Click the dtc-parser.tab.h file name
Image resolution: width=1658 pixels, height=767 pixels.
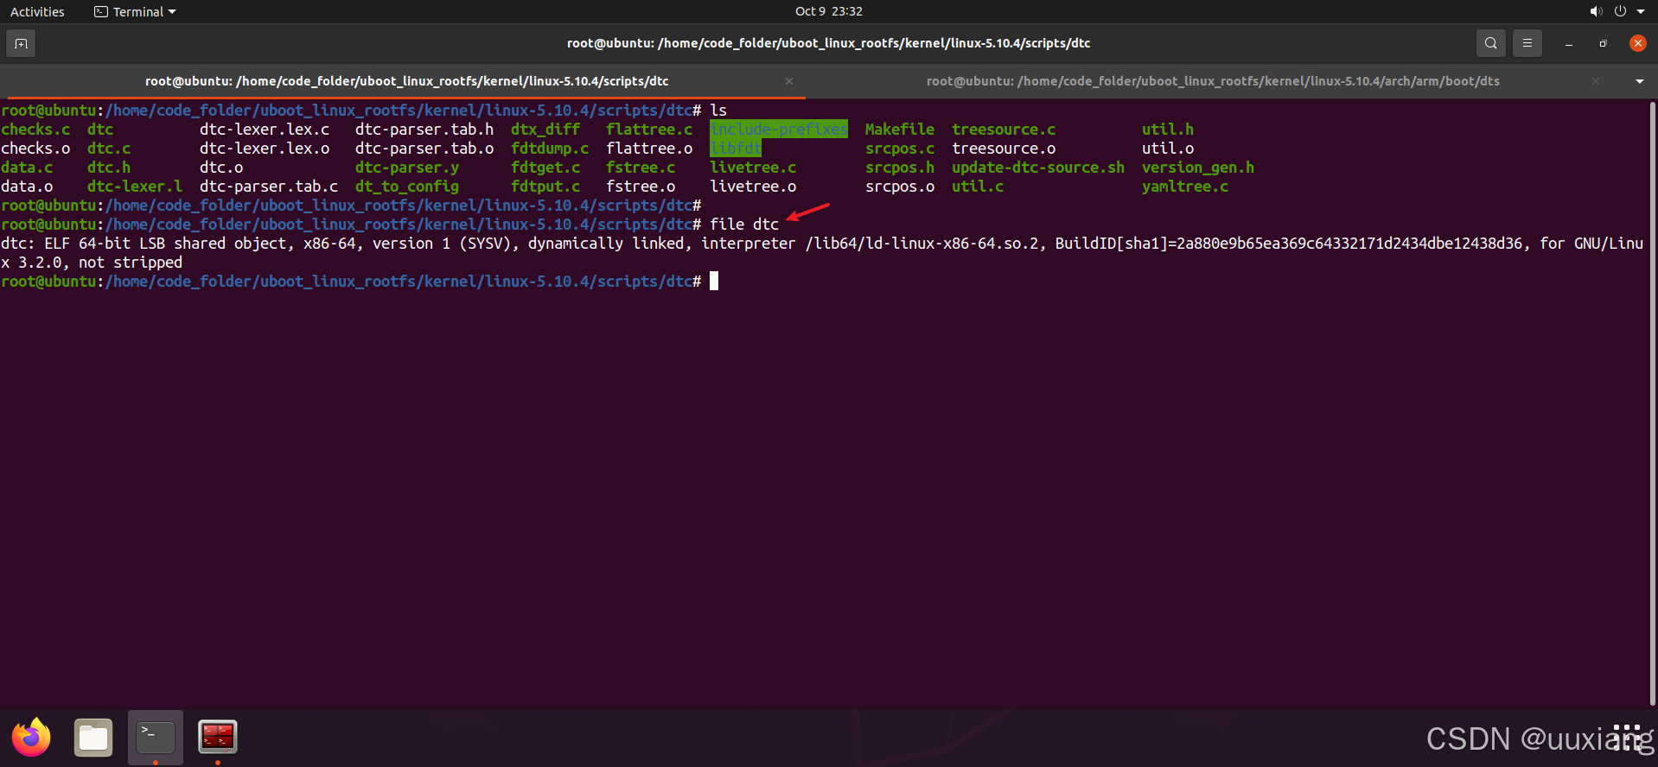424,130
